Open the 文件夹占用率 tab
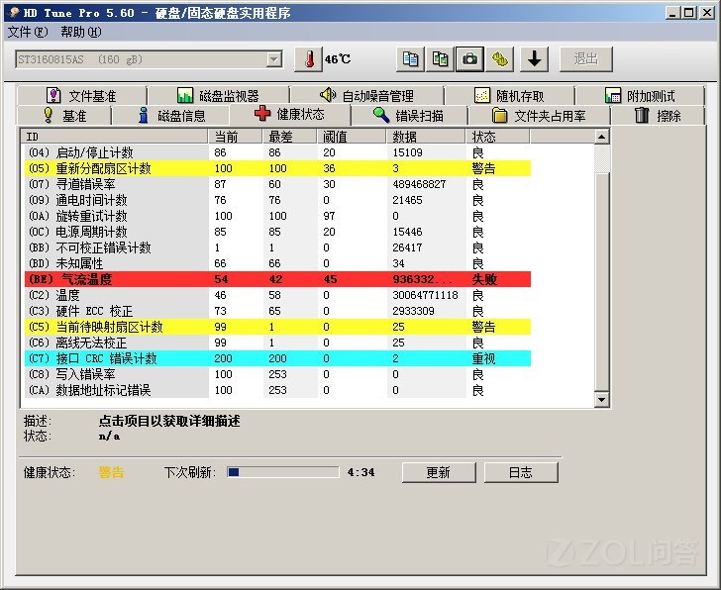721x590 pixels. (x=539, y=116)
